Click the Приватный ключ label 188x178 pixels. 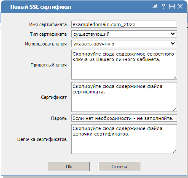48,65
